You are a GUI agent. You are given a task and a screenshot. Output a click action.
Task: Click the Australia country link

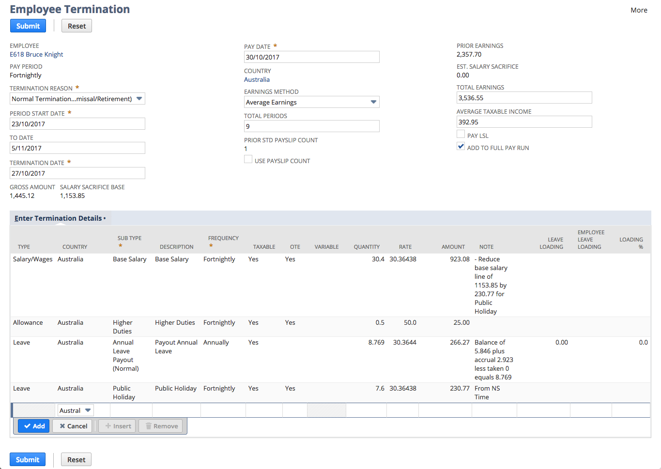point(257,79)
